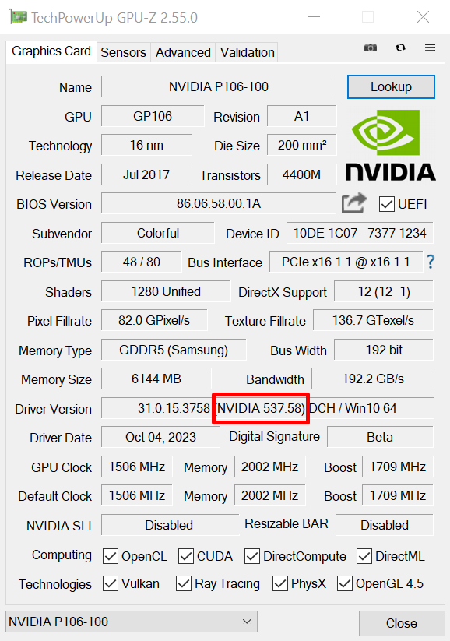The height and width of the screenshot is (641, 450).
Task: Click the Close button
Action: (x=402, y=623)
